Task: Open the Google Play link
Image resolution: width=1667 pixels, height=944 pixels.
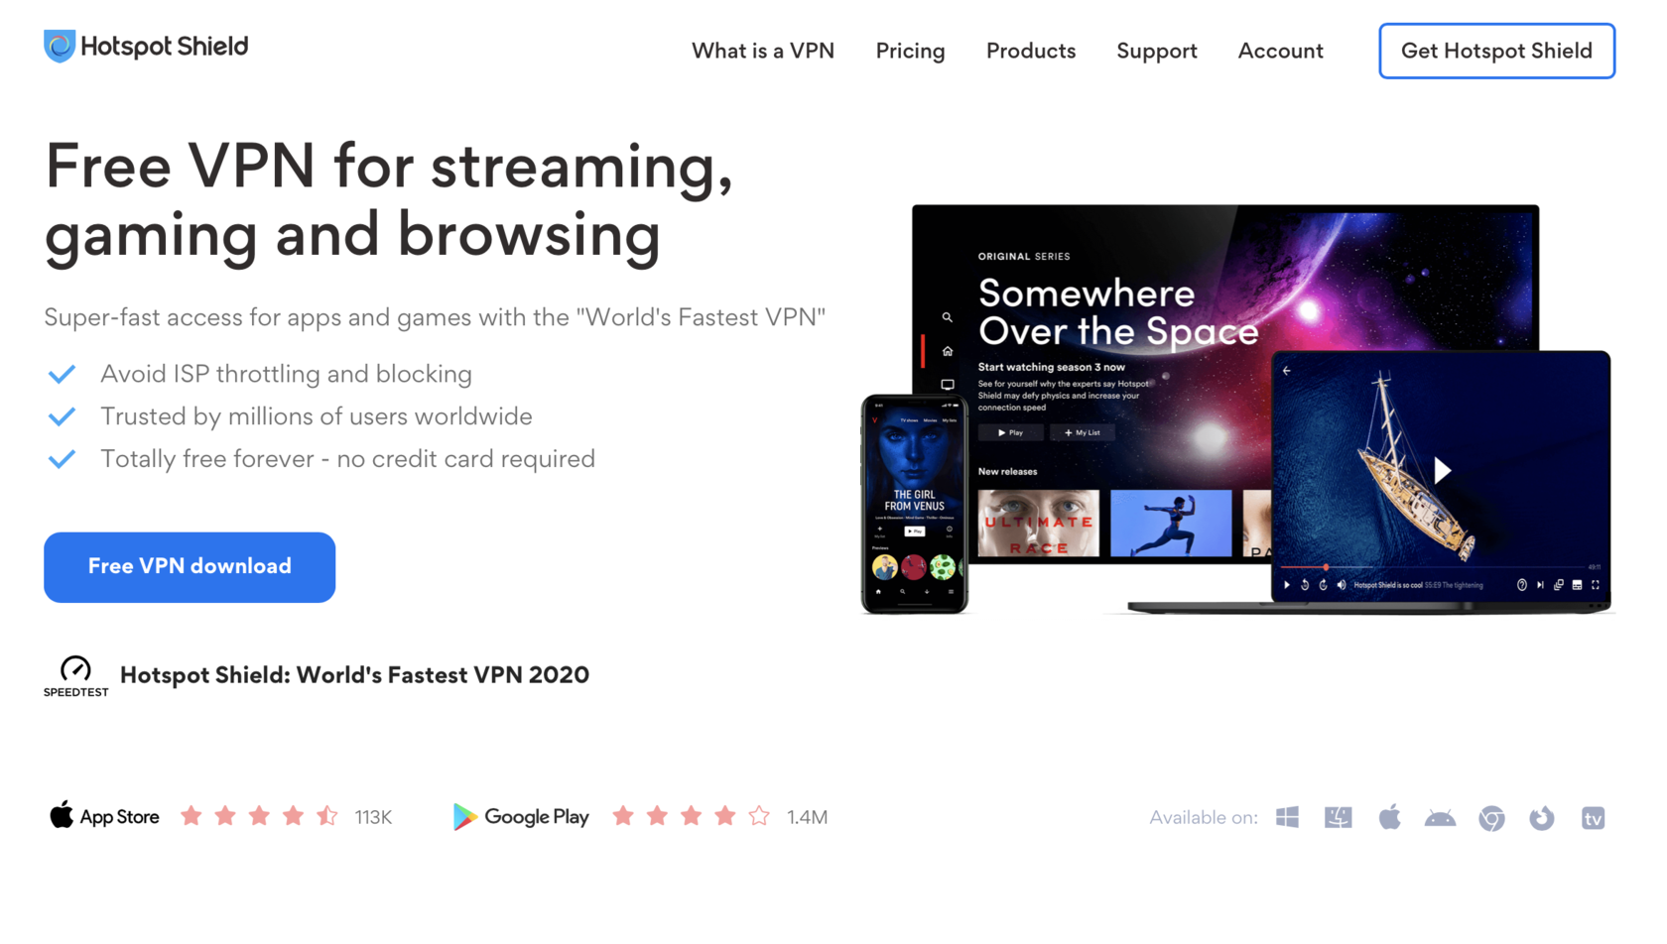Action: coord(521,816)
